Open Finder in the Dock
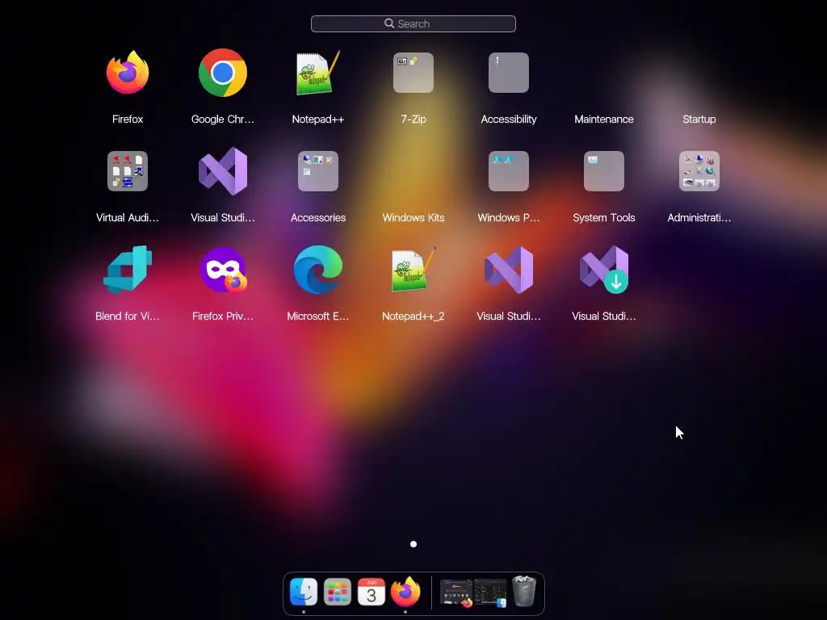Image resolution: width=827 pixels, height=620 pixels. [x=304, y=592]
